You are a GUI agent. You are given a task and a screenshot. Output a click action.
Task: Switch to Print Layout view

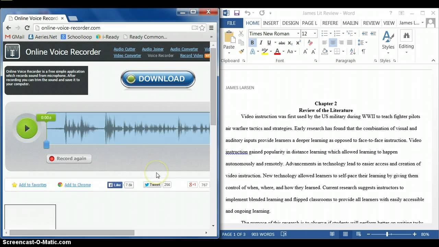click(345, 234)
